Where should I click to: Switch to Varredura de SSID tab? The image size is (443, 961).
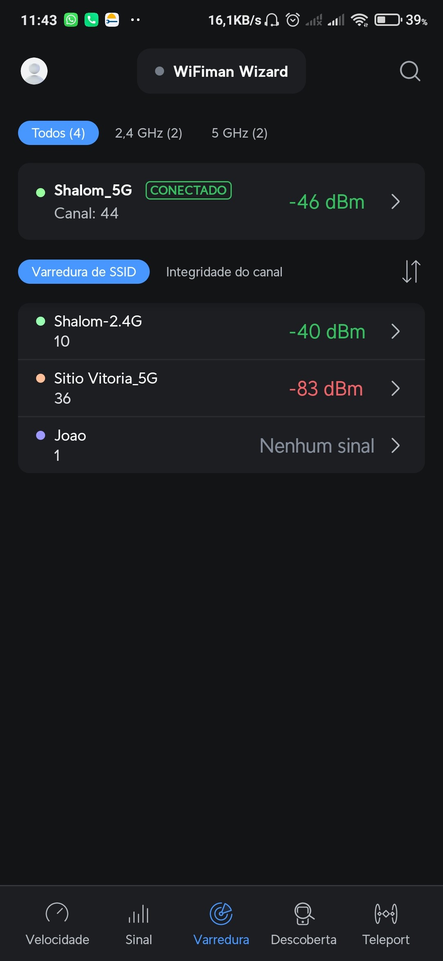84,272
